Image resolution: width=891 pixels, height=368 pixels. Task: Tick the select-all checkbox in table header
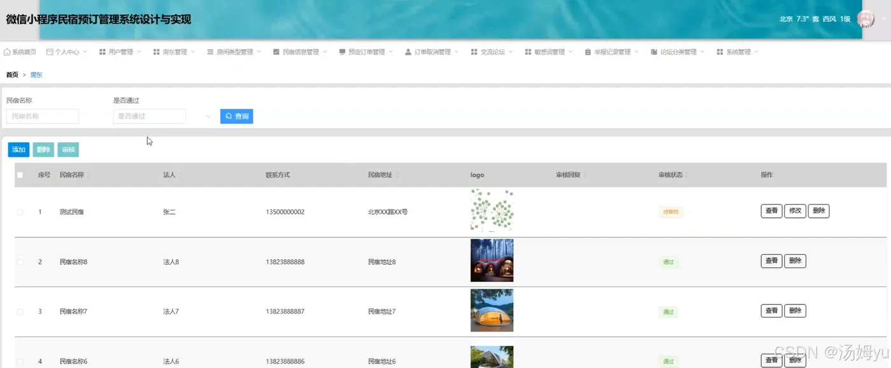click(x=20, y=175)
